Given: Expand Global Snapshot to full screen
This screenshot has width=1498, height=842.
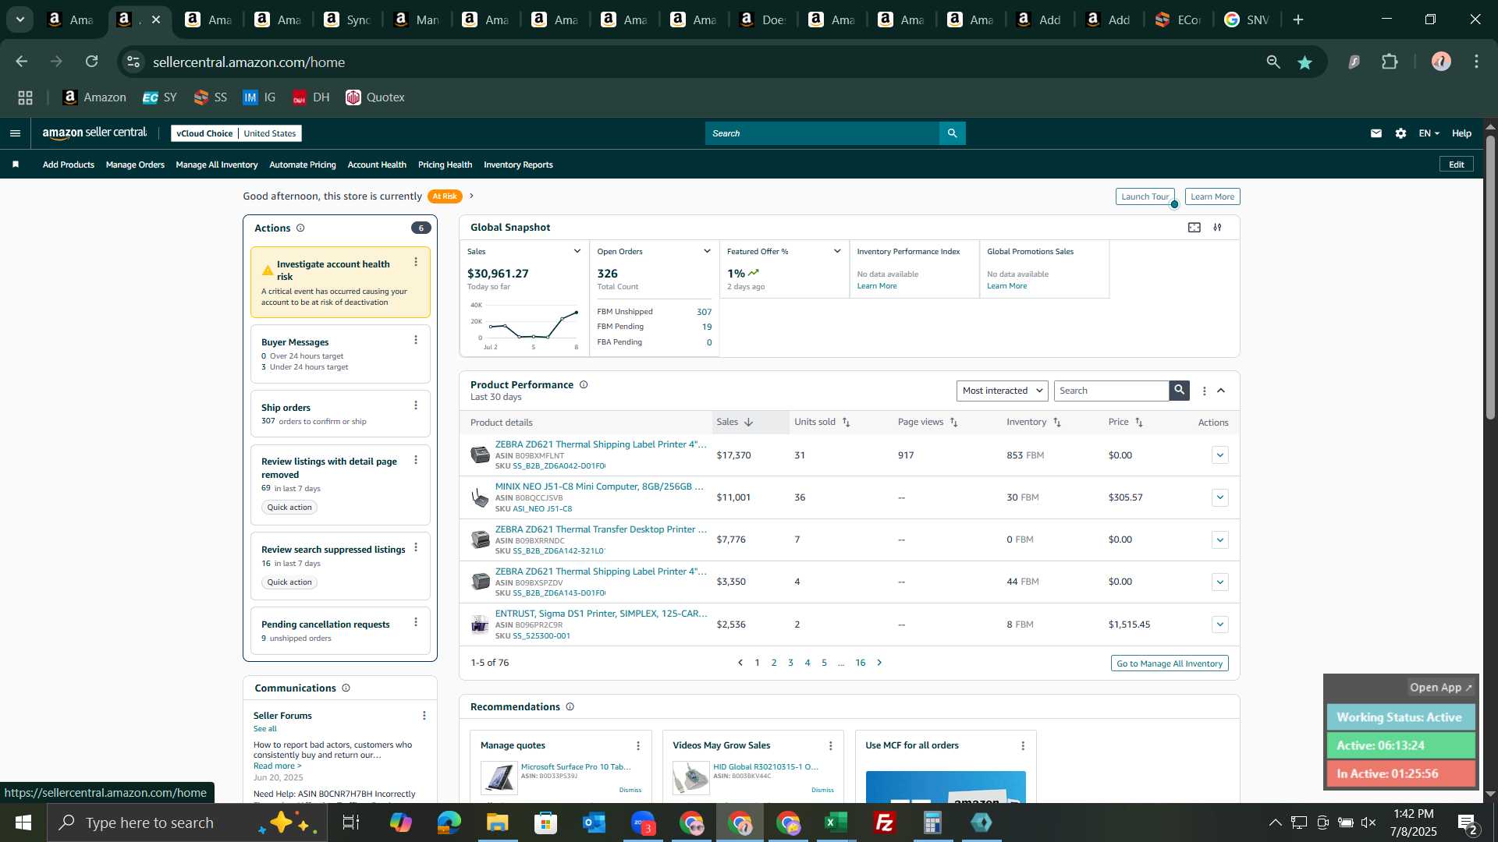Looking at the screenshot, I should coord(1194,228).
